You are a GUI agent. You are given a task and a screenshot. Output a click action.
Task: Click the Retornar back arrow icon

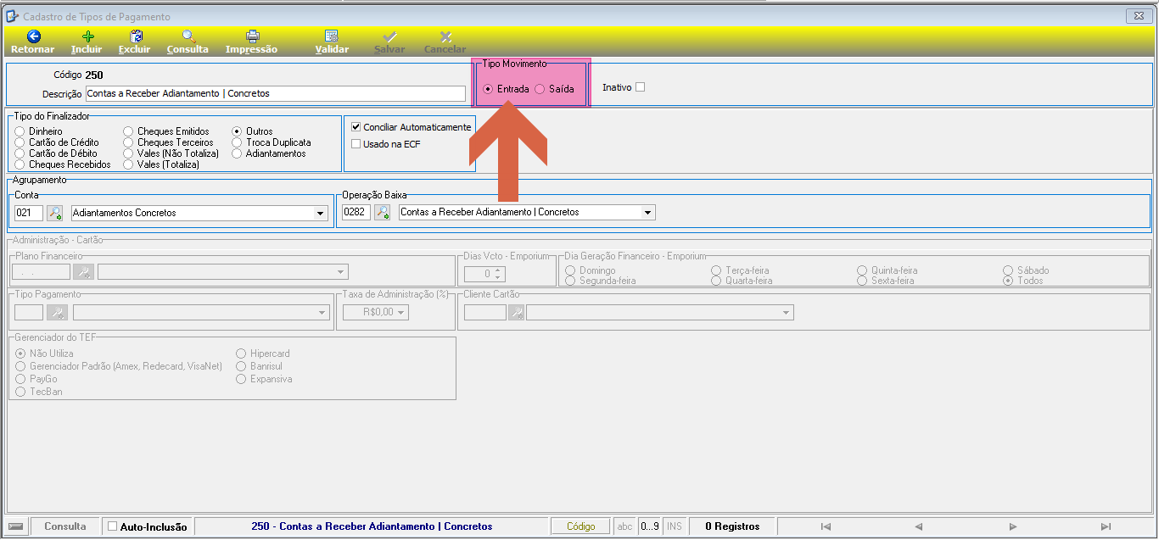34,36
